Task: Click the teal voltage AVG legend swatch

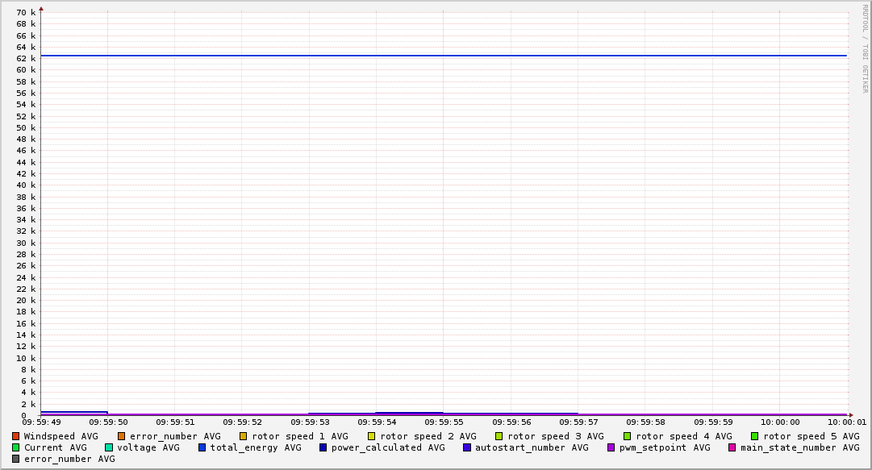Action: click(109, 447)
